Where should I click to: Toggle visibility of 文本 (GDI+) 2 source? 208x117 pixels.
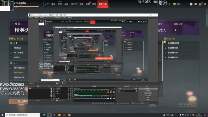coord(68,90)
